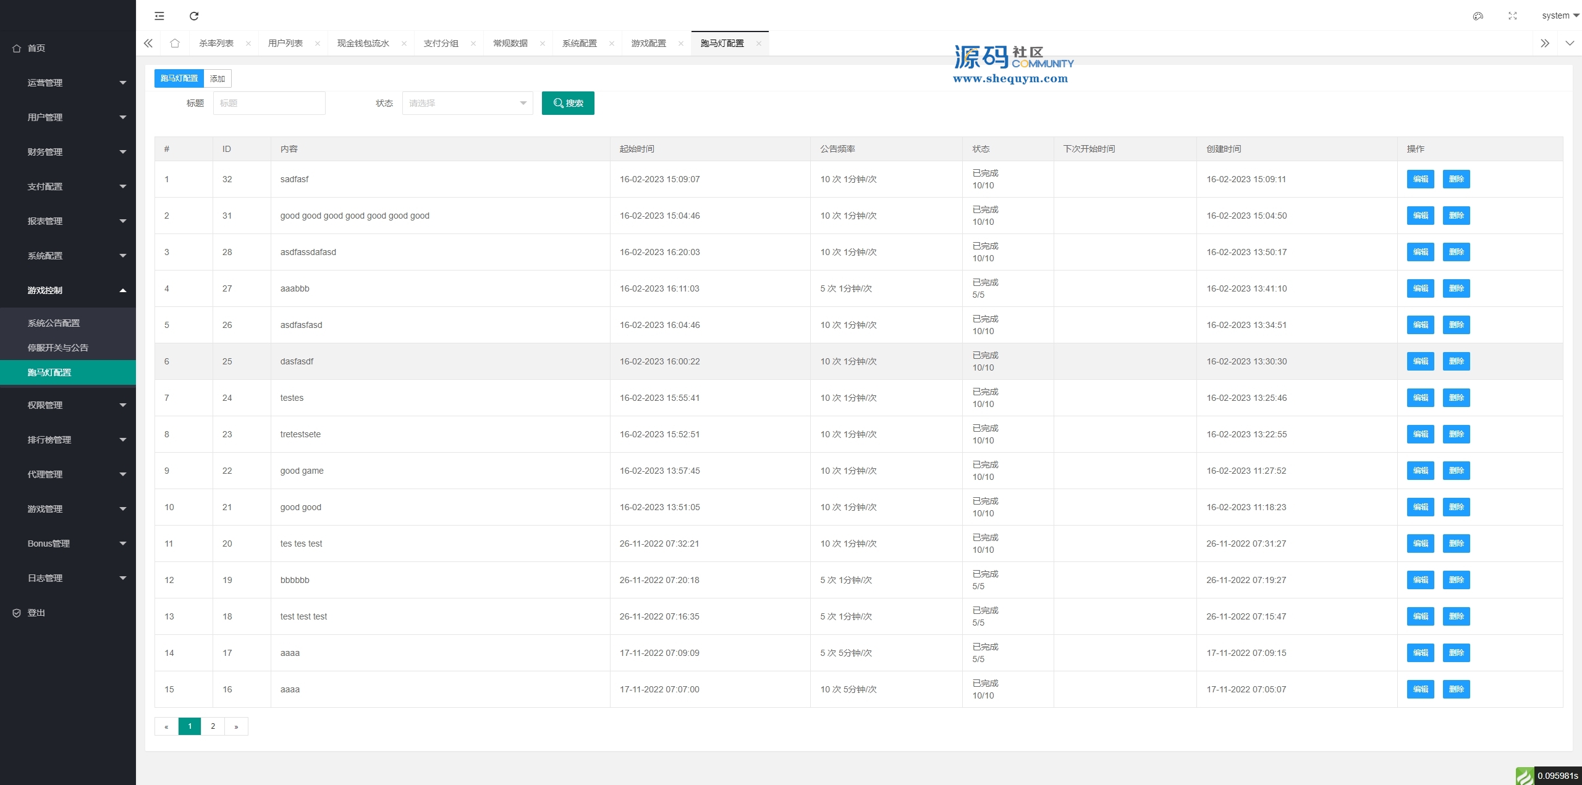Viewport: 1582px width, 785px height.
Task: Switch to the 用户列表 tab
Action: click(285, 43)
